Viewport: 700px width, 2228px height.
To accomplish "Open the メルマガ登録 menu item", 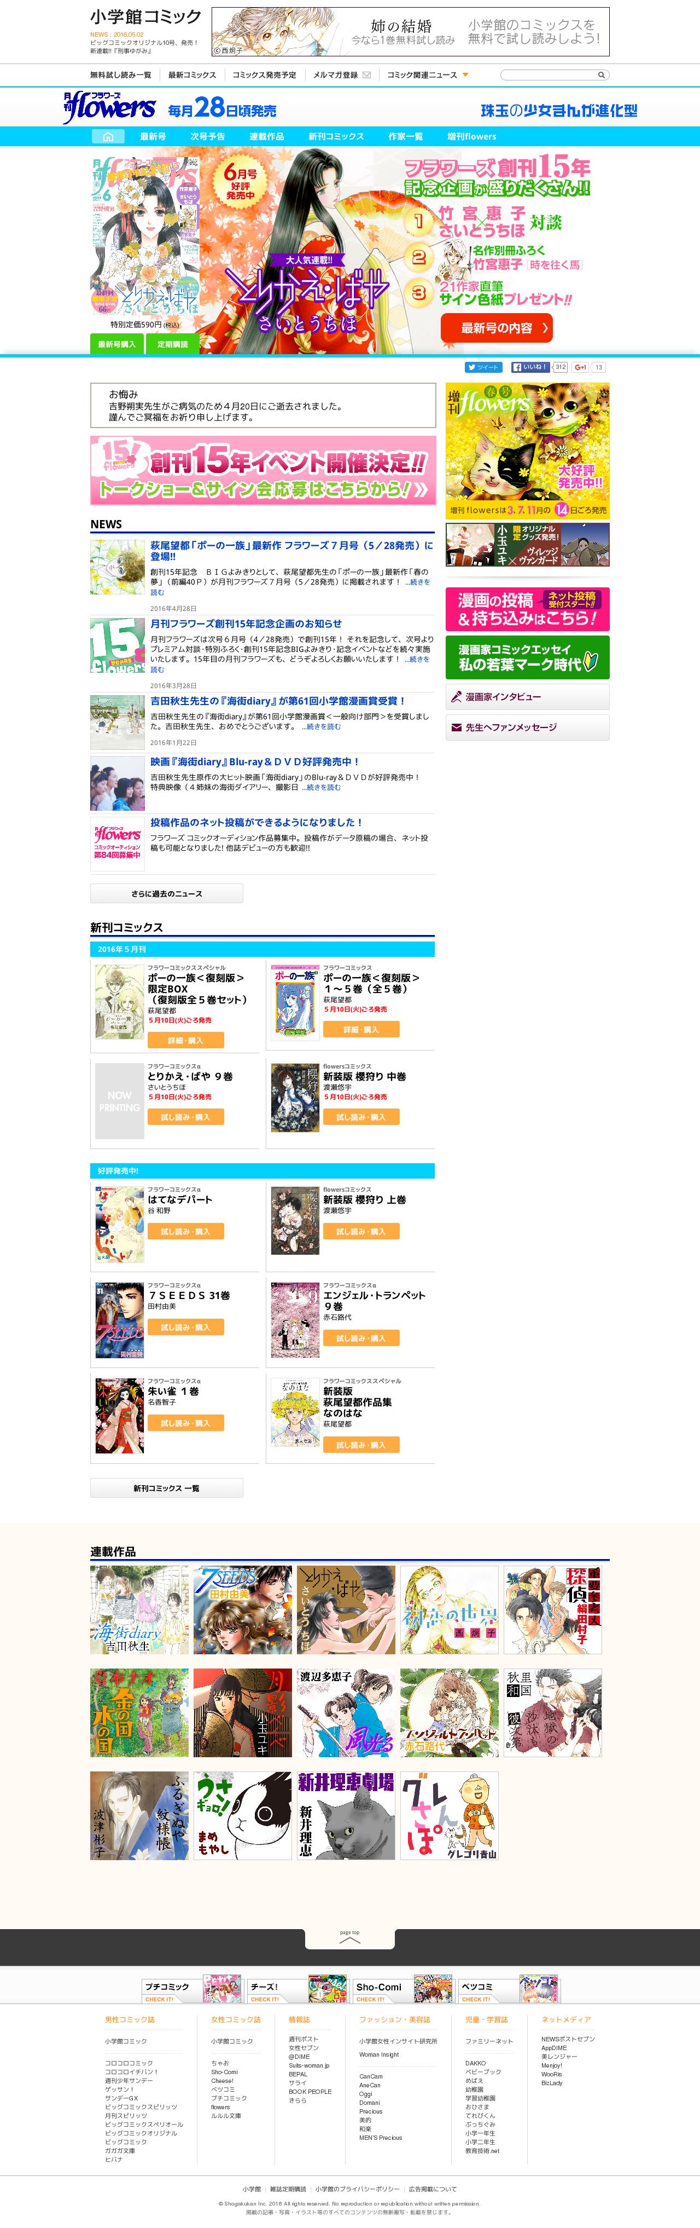I will tap(341, 75).
